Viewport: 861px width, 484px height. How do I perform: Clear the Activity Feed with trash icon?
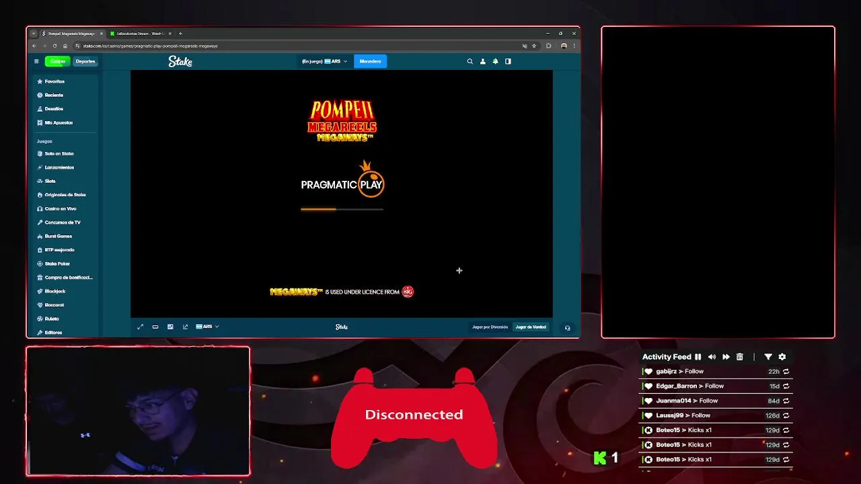pos(740,357)
